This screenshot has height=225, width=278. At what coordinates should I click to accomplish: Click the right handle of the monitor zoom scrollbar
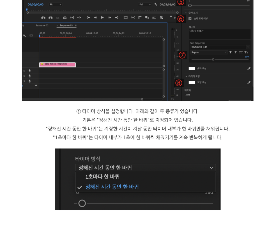[x=177, y=13]
